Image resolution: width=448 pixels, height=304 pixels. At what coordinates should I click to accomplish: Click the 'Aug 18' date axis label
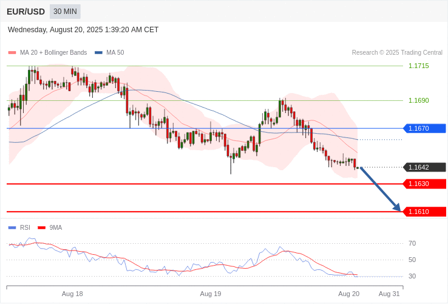[72, 294]
